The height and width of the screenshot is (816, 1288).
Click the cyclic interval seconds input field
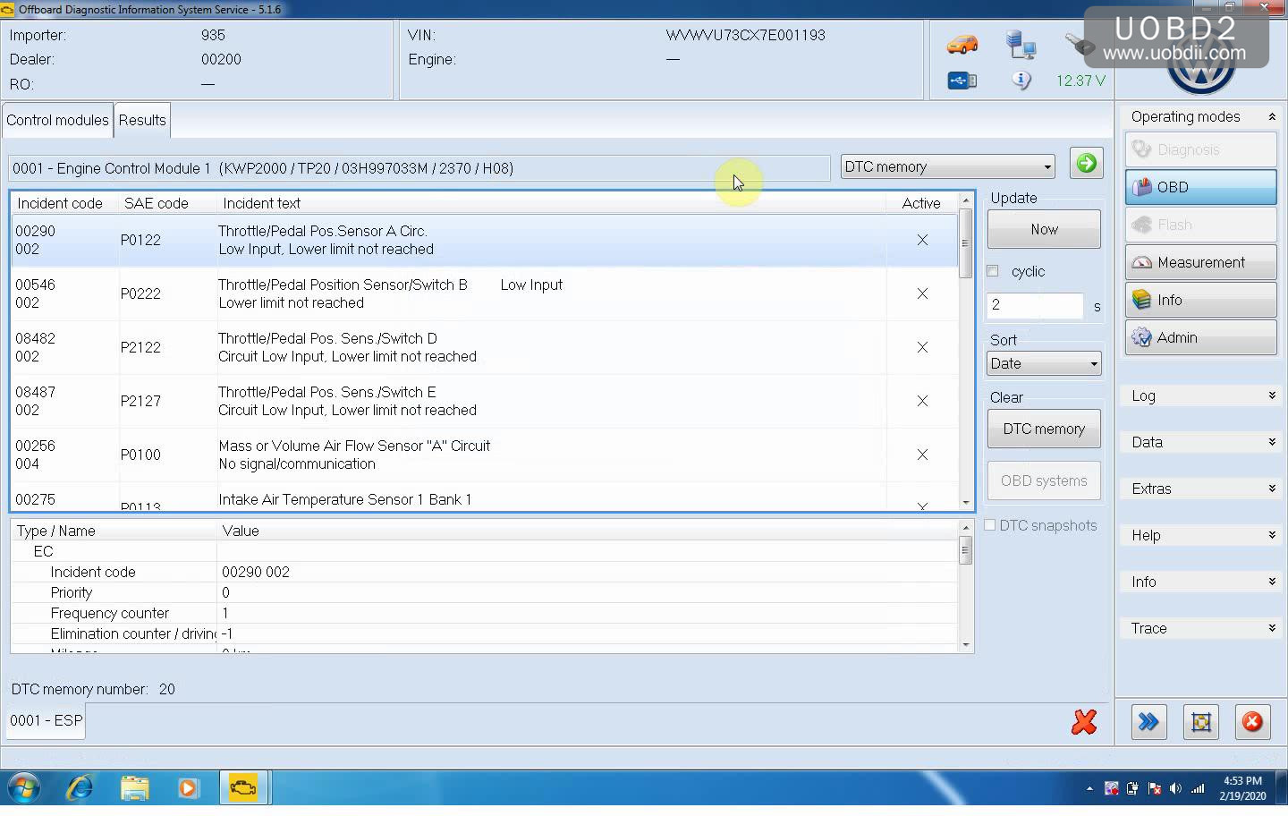(1034, 305)
